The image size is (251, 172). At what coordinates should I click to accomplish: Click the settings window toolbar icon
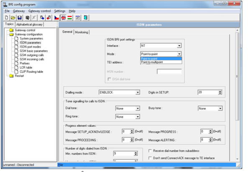tap(78, 18)
